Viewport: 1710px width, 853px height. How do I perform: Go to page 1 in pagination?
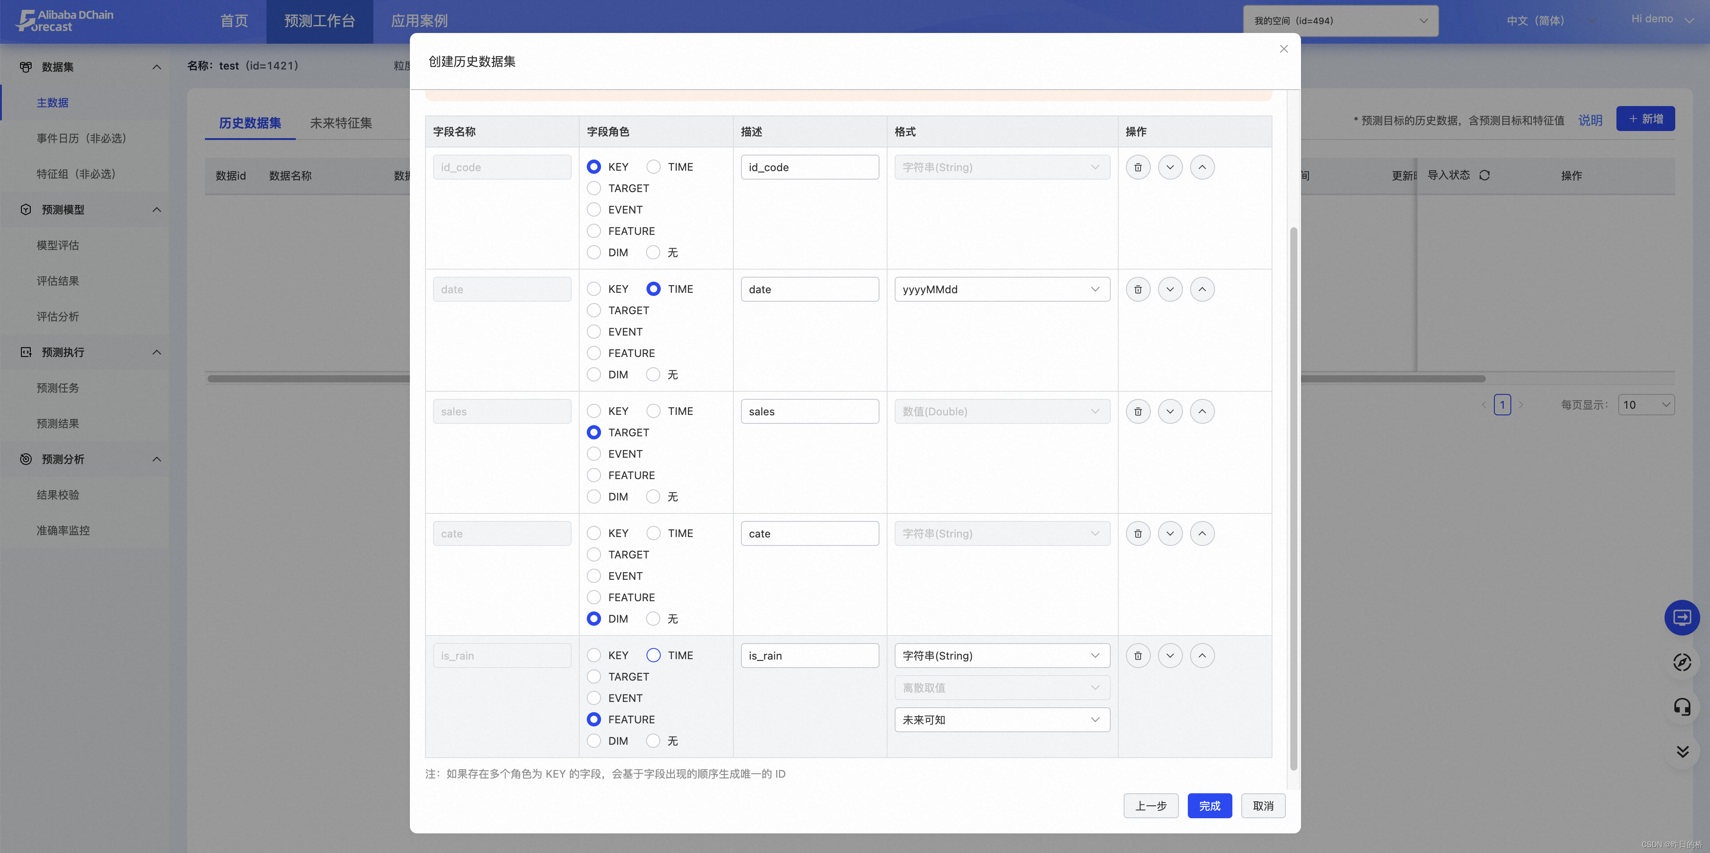1502,405
